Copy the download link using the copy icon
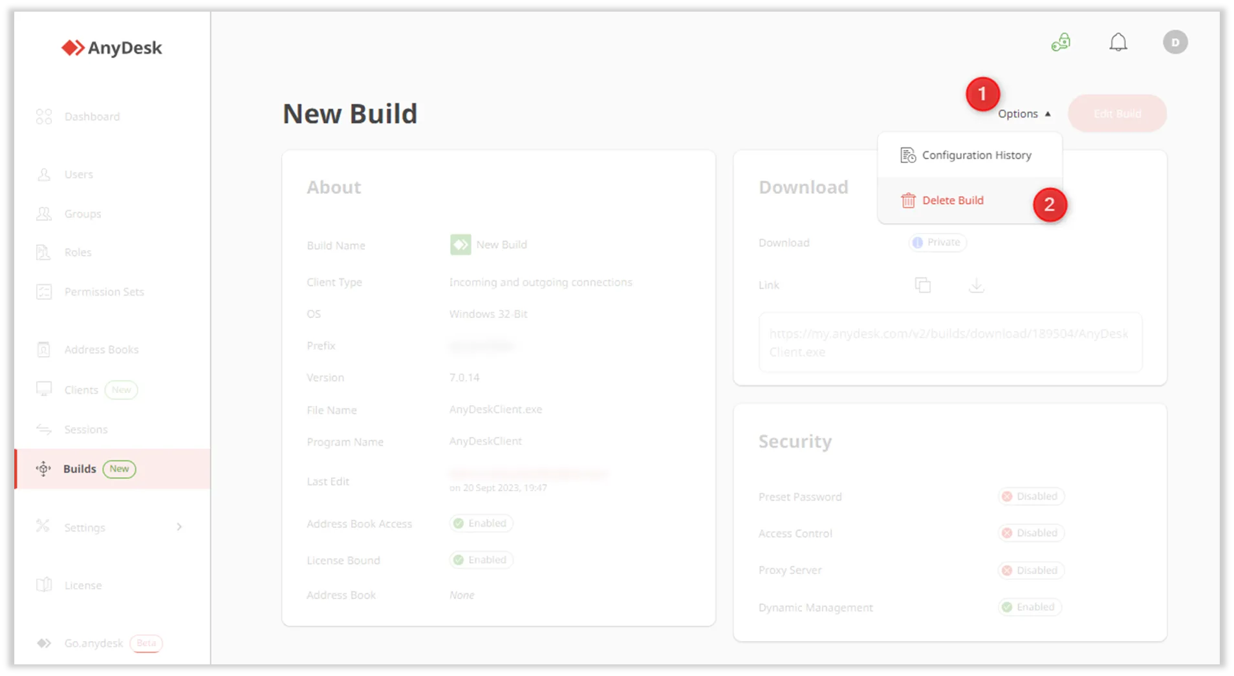The width and height of the screenshot is (1234, 676). point(922,285)
